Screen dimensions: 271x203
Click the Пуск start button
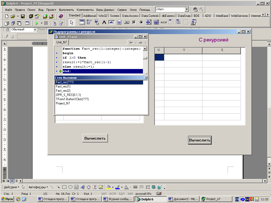pos(7,199)
